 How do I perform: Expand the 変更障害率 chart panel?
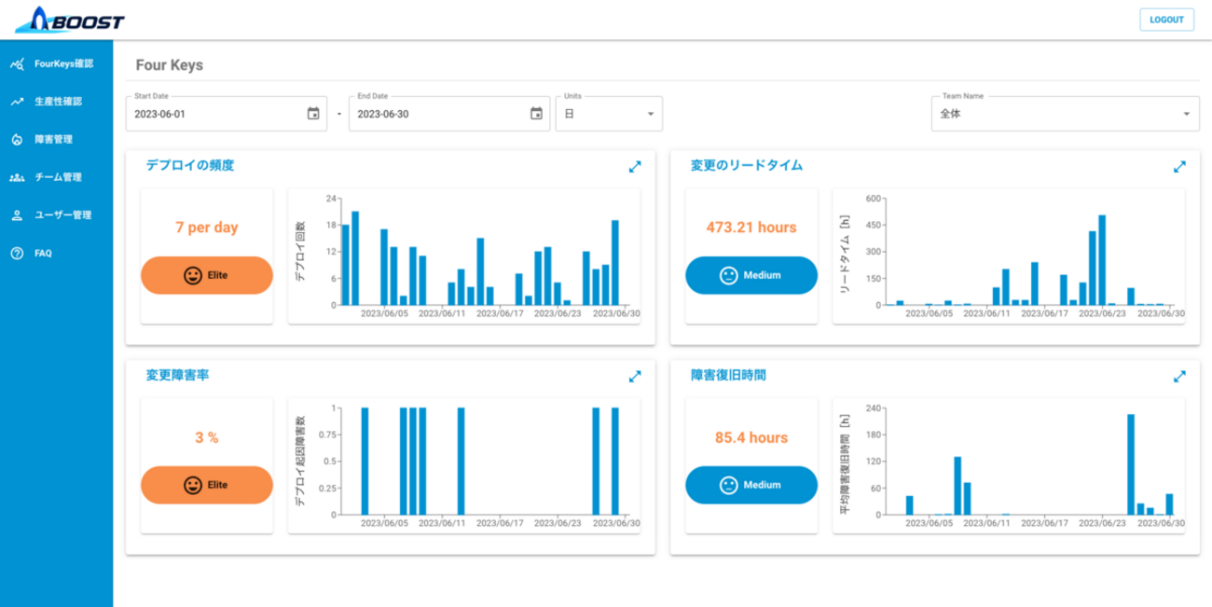[635, 377]
